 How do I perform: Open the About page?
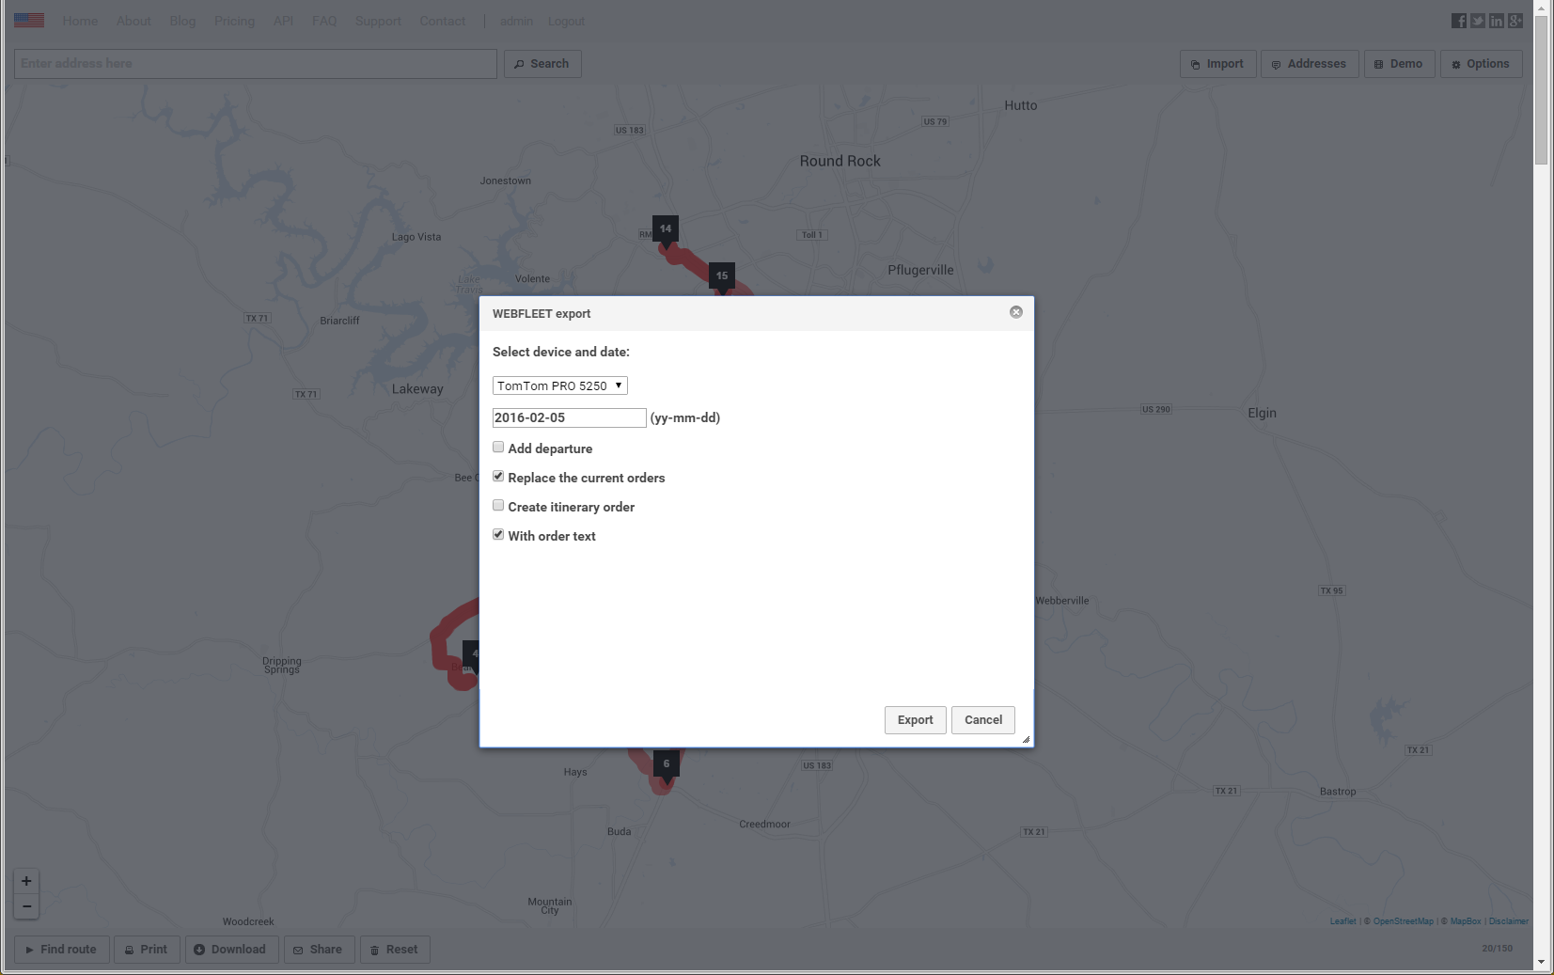[x=133, y=21]
